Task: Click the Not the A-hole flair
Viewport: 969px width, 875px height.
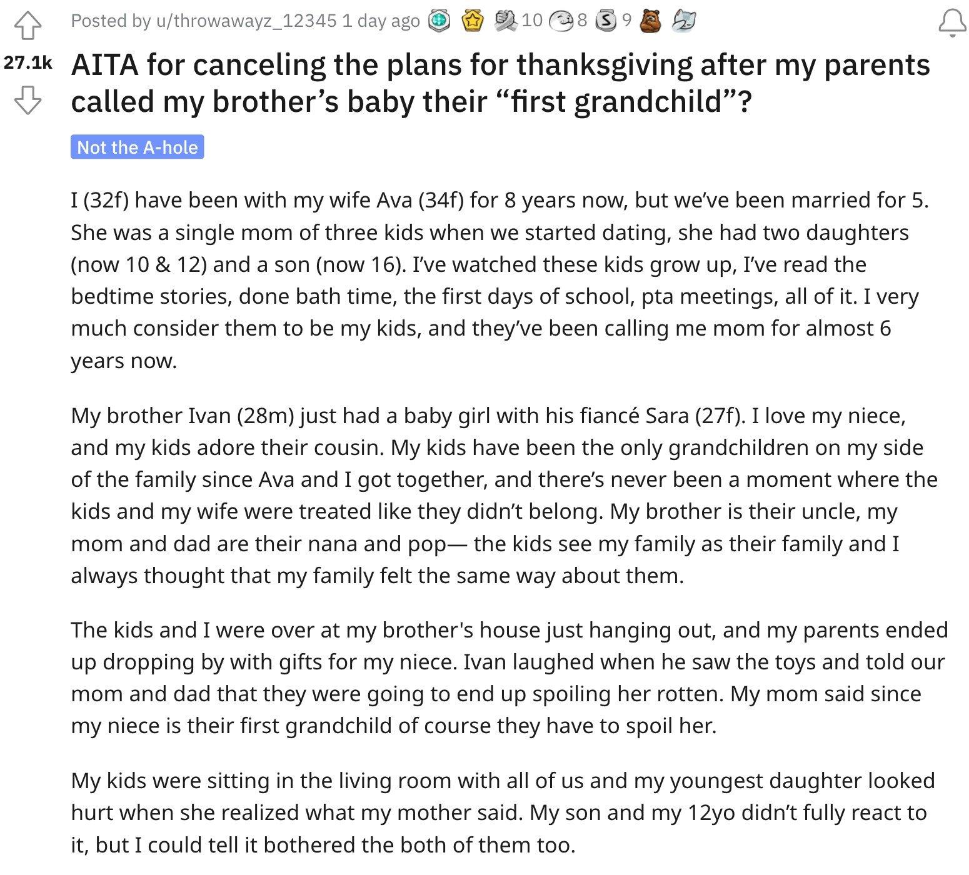Action: [137, 147]
